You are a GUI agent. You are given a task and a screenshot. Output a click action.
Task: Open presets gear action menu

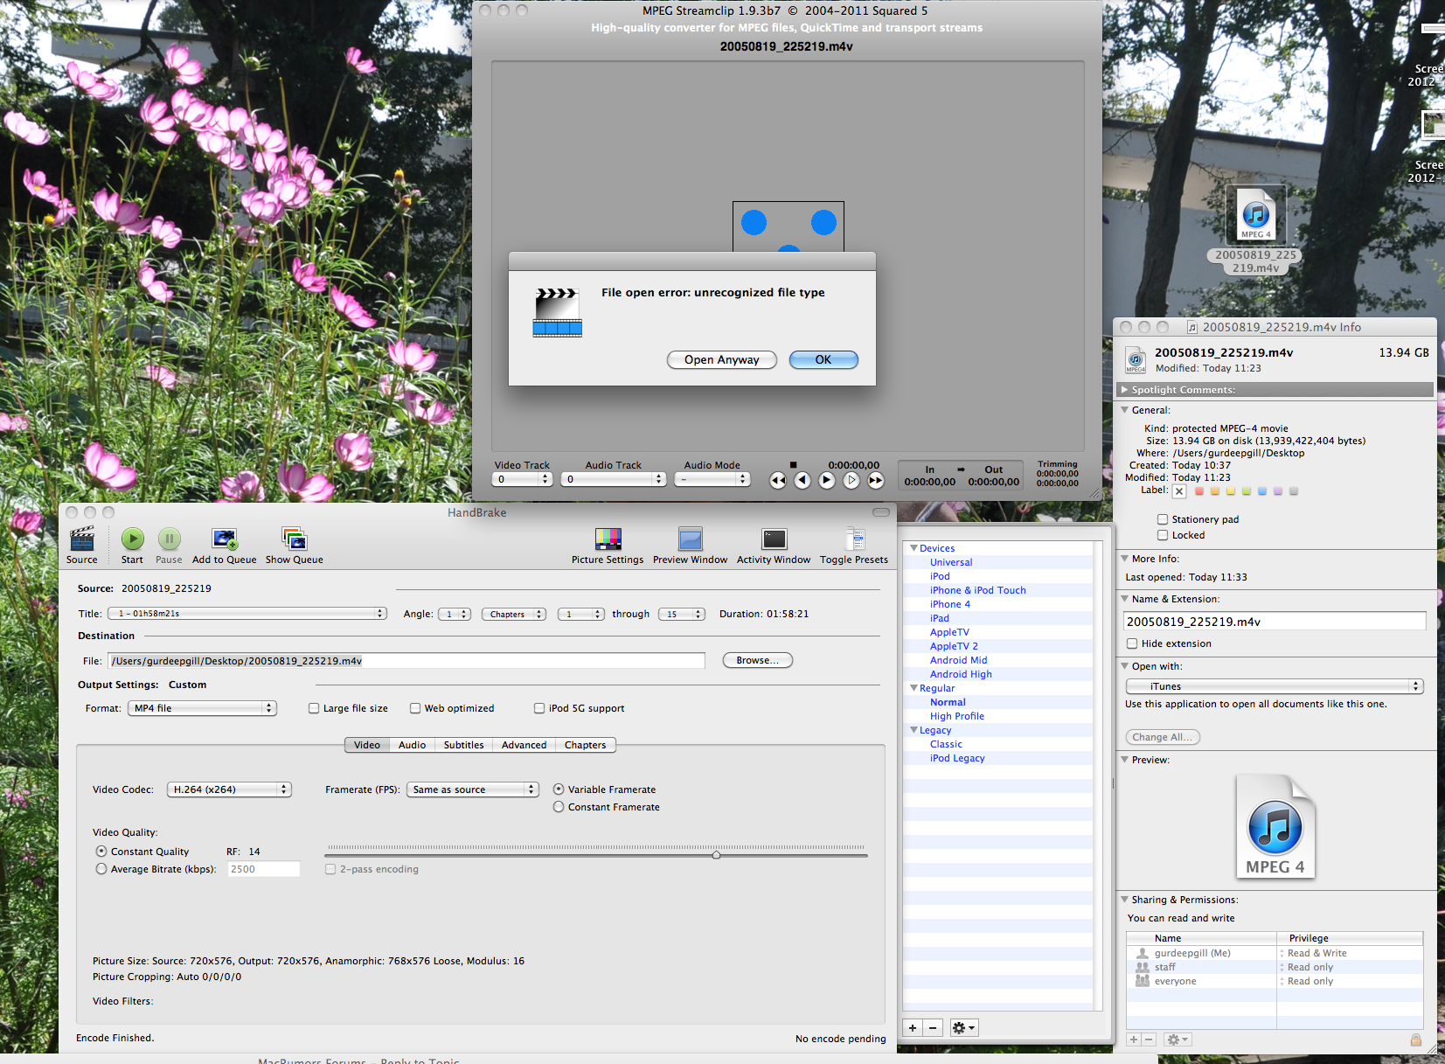point(964,1028)
